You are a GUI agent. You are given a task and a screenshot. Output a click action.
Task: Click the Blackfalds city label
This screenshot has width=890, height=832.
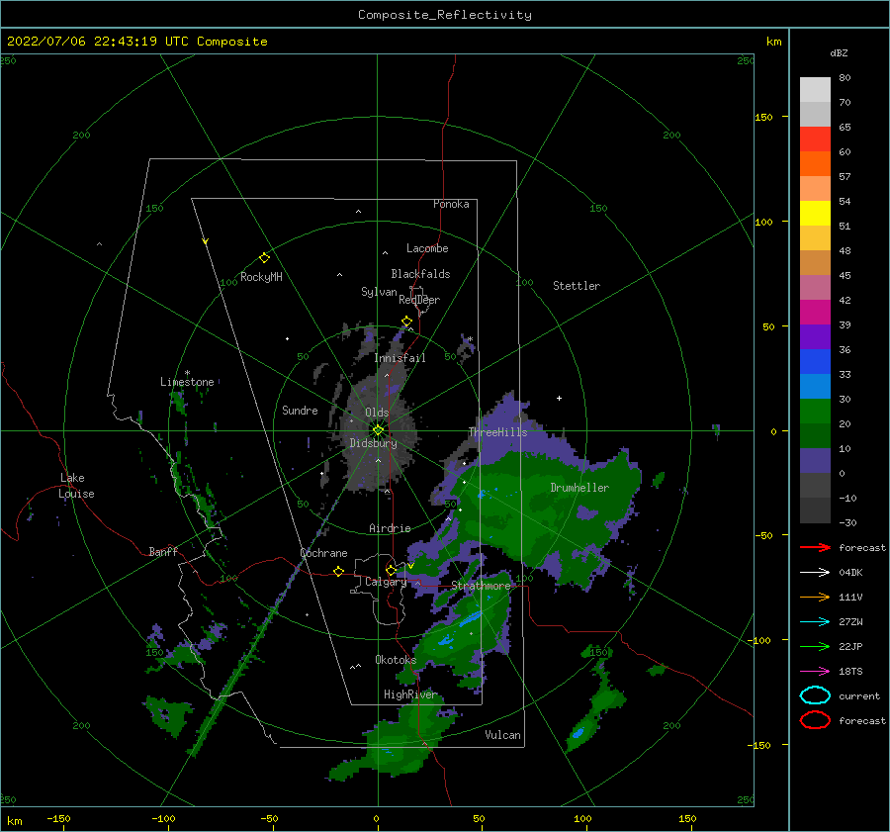point(420,274)
